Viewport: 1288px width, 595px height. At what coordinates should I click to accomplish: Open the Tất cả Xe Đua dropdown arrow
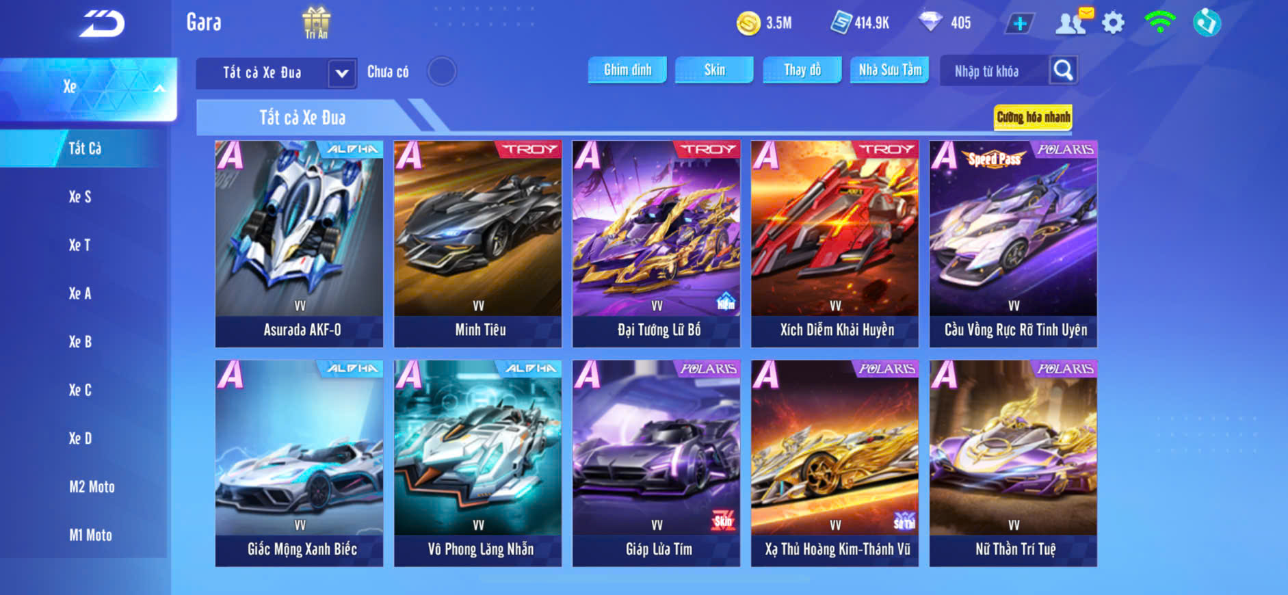[x=342, y=72]
